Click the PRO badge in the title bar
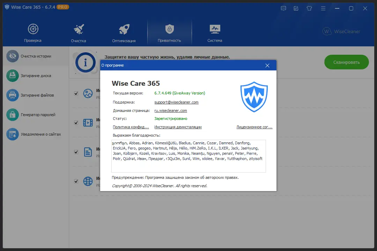This screenshot has height=251, width=377. [63, 7]
